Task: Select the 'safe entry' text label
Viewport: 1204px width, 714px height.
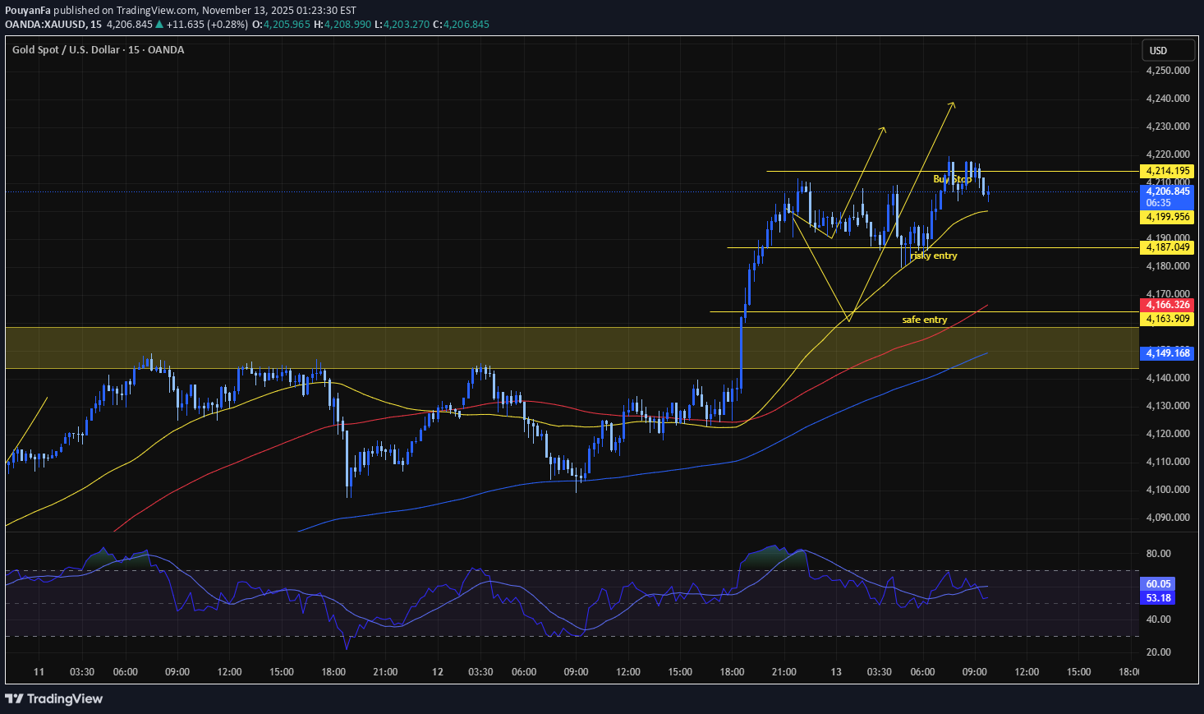Action: [x=924, y=320]
